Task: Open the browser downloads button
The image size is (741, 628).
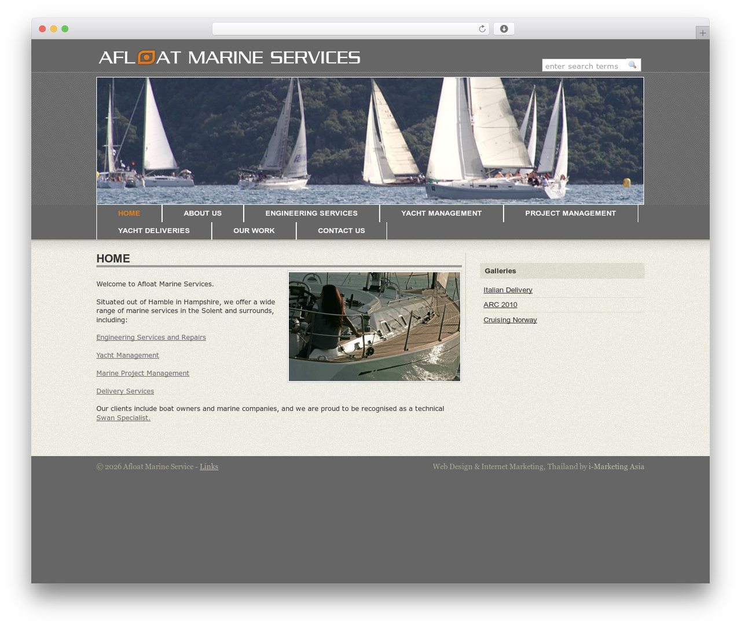Action: 504,29
